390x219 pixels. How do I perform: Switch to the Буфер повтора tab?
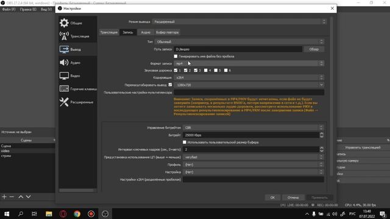(x=167, y=32)
